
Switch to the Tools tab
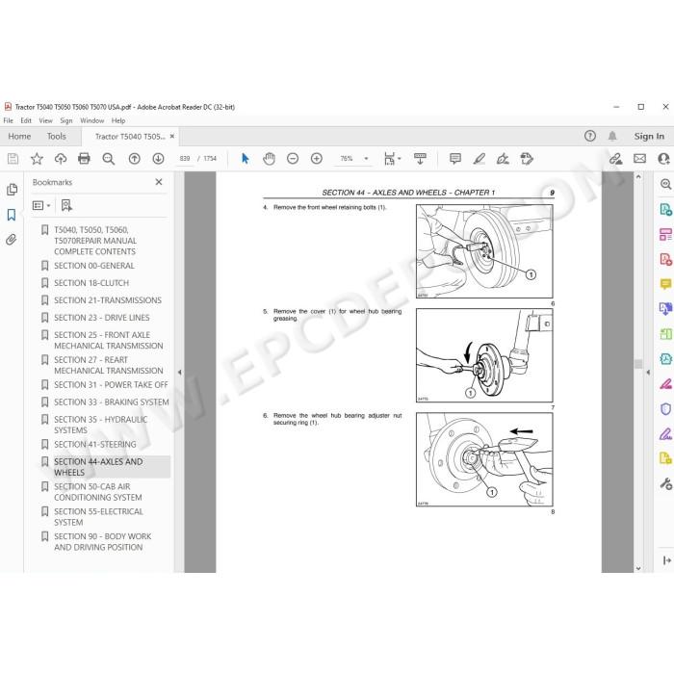(x=56, y=137)
